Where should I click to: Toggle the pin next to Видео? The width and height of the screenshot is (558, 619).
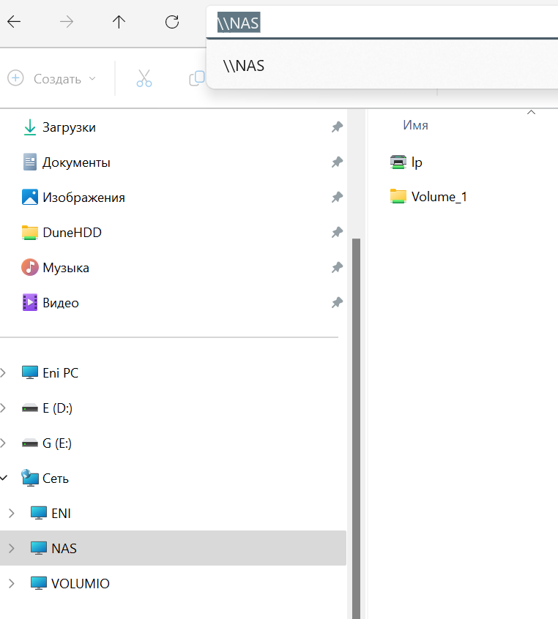337,302
